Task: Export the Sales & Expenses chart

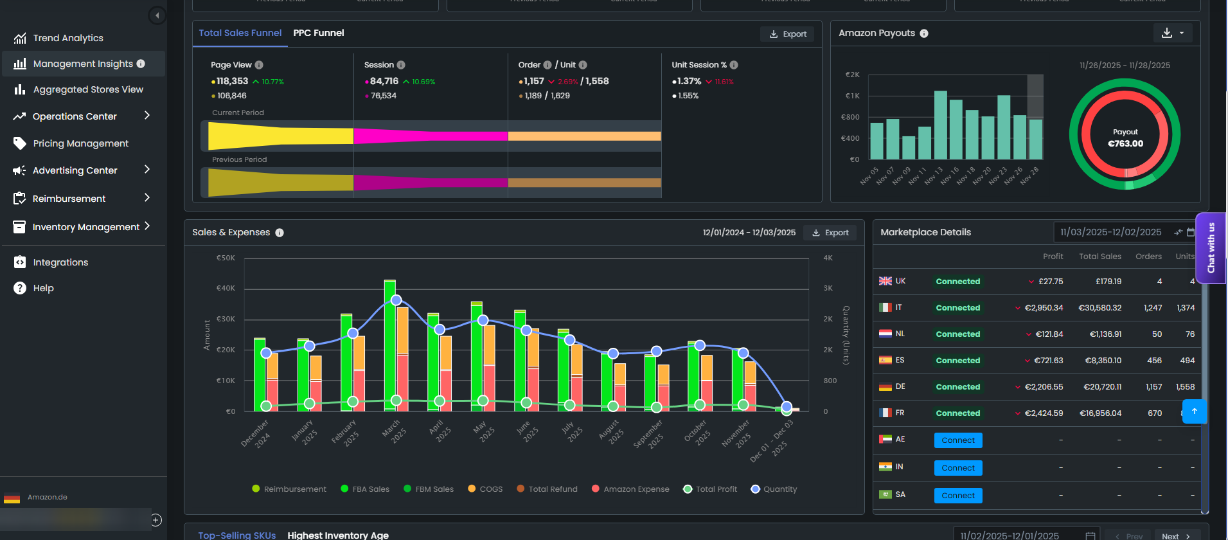Action: tap(830, 233)
